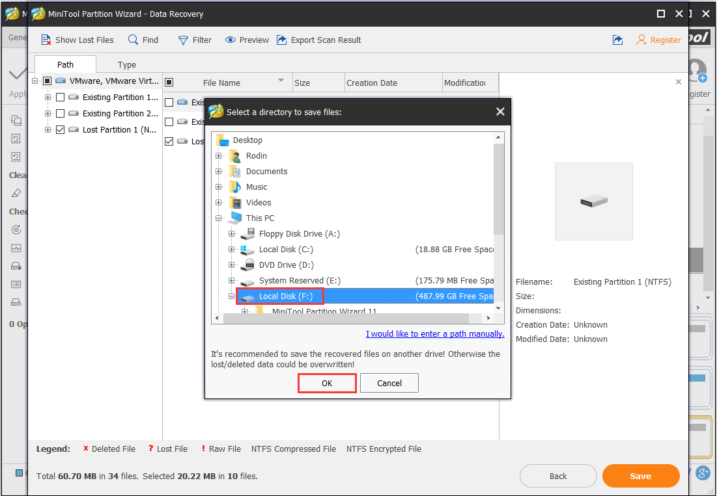
Task: Check Existing Partition 1 in Path tree
Action: (x=60, y=98)
